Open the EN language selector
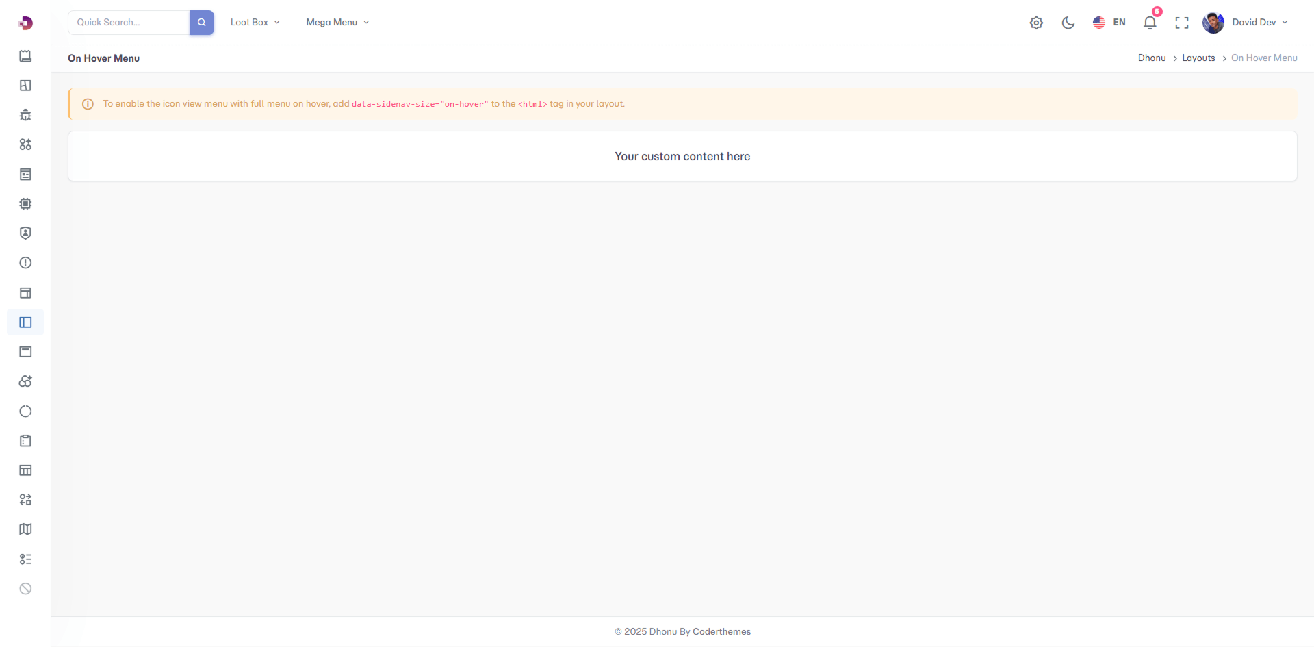This screenshot has height=647, width=1314. tap(1109, 23)
